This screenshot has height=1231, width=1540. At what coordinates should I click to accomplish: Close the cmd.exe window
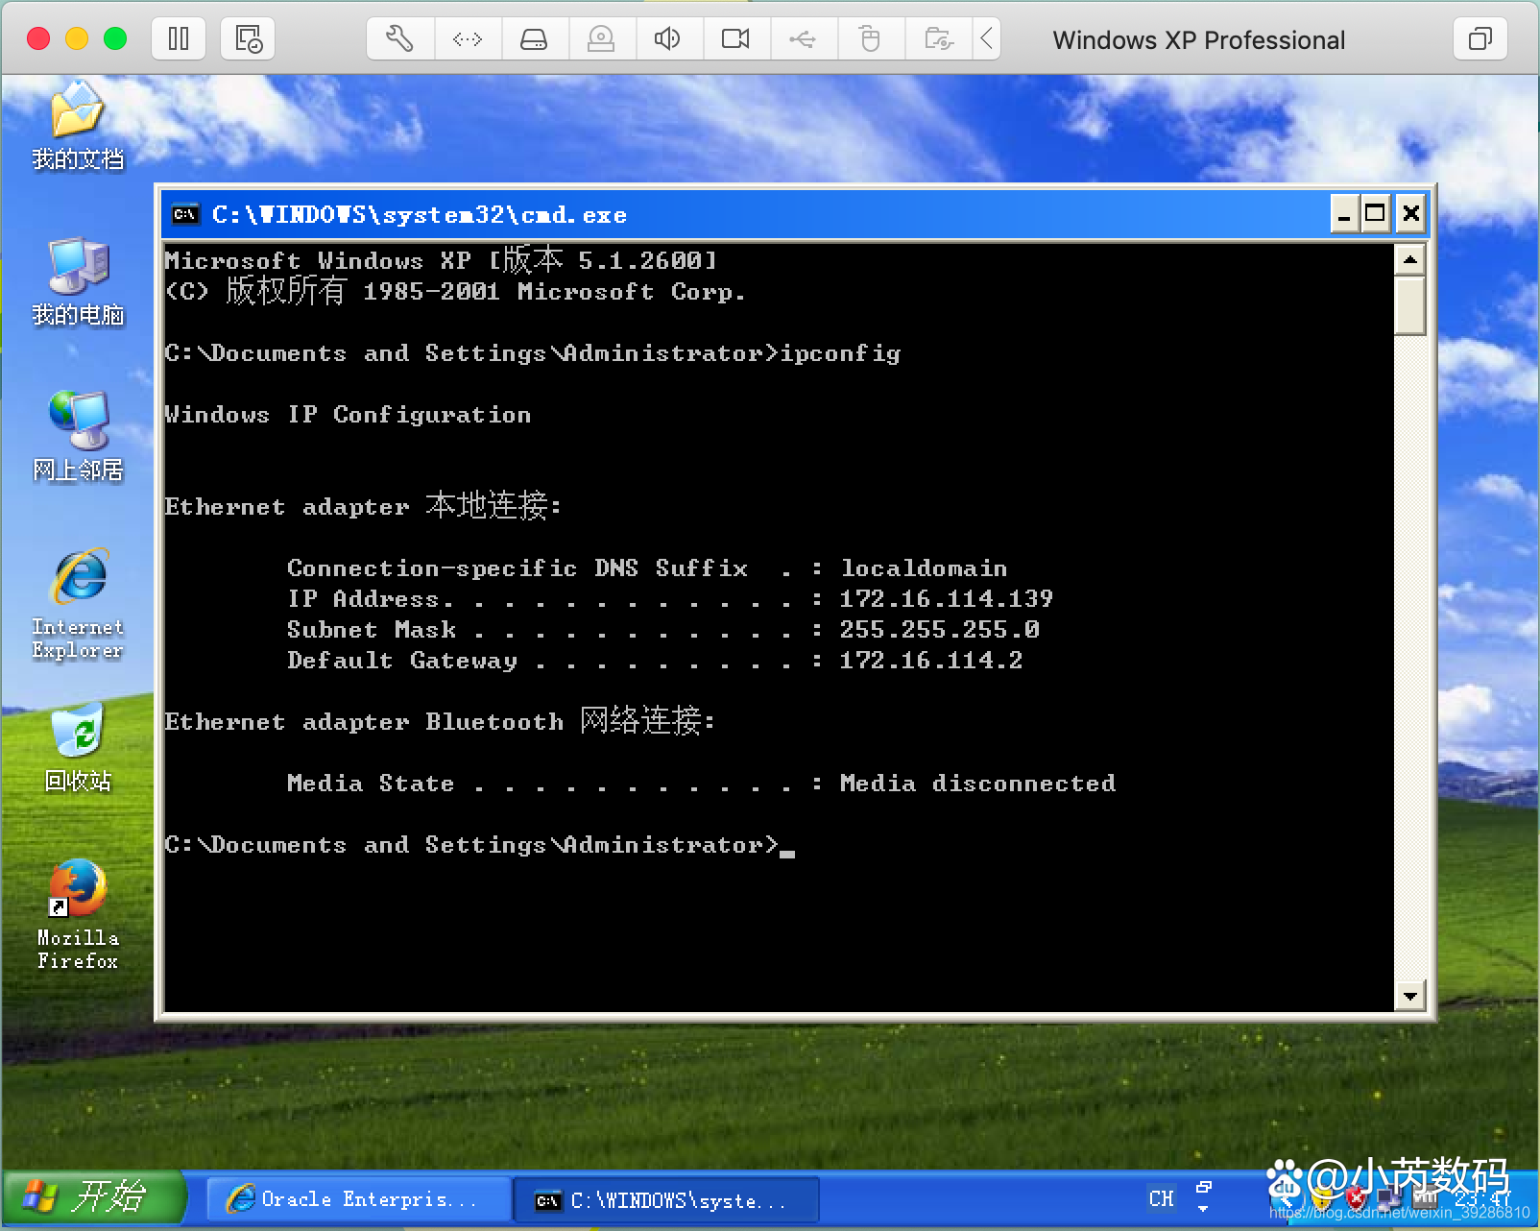point(1410,214)
